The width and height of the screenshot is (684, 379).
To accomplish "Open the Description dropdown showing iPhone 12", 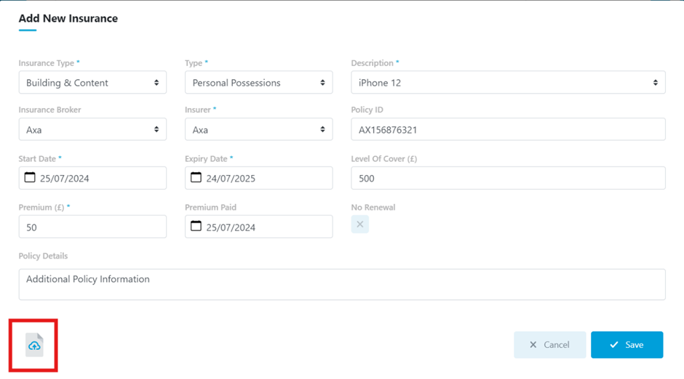I will point(508,82).
